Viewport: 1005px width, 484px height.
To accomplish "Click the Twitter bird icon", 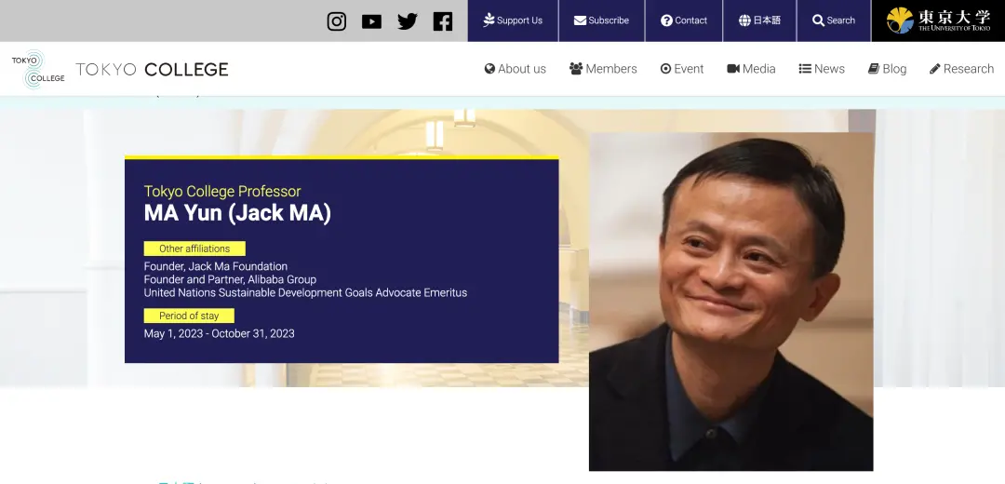I will point(407,21).
